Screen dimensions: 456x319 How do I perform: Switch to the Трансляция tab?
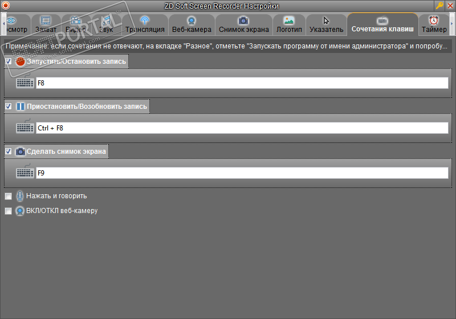click(x=145, y=24)
